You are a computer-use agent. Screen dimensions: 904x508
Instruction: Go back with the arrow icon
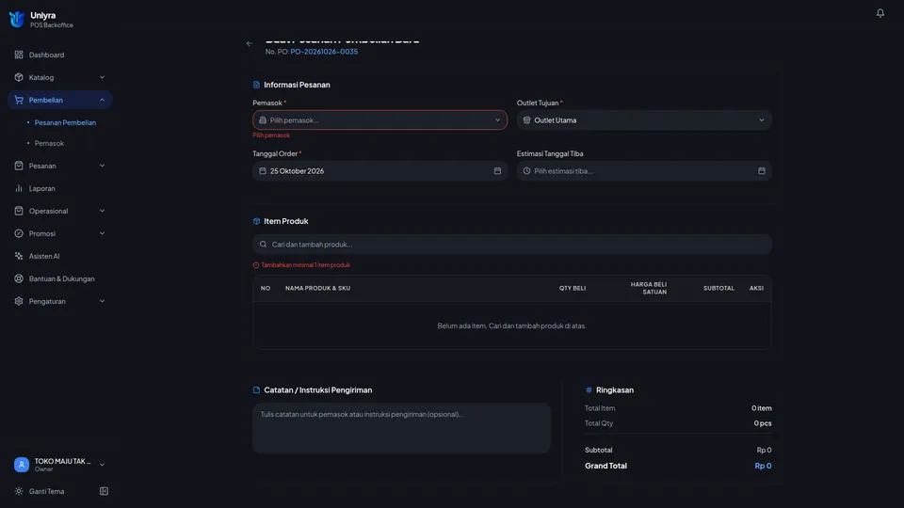coord(249,43)
